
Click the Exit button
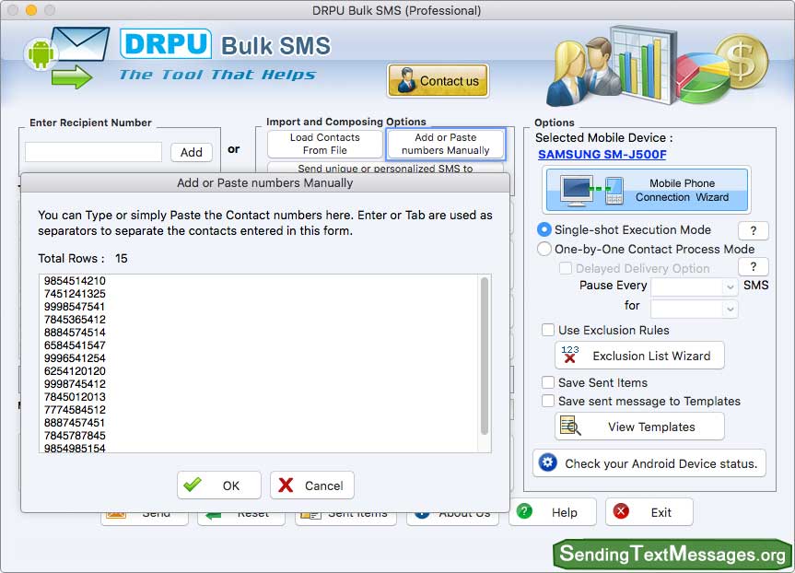pyautogui.click(x=649, y=512)
